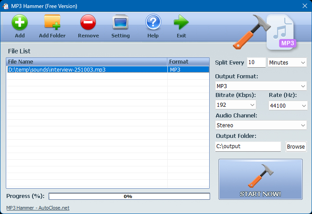Click the Browse button
The width and height of the screenshot is (312, 214).
pyautogui.click(x=296, y=146)
